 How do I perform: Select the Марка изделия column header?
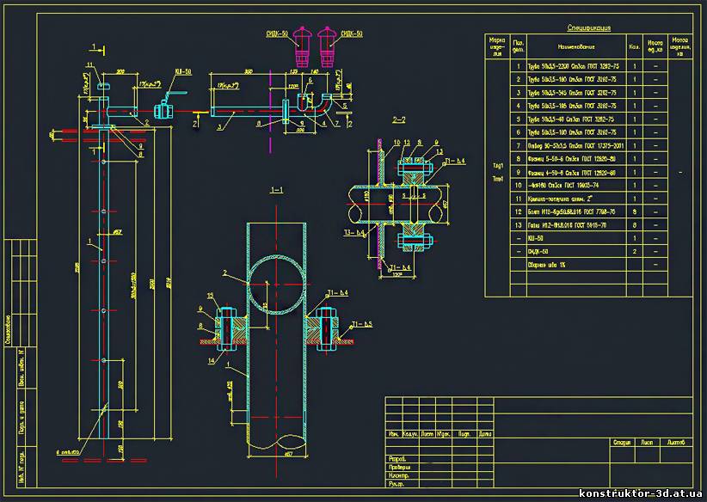coord(497,46)
